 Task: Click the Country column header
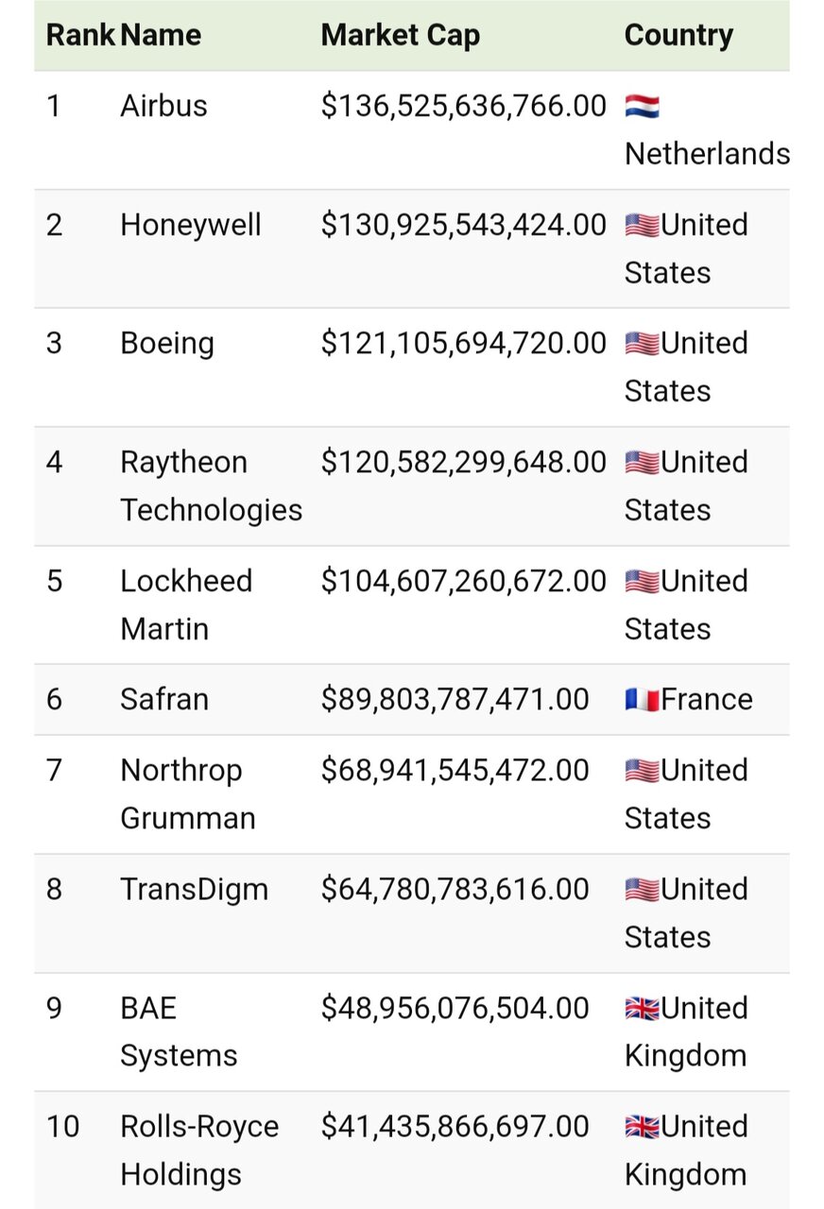click(678, 36)
